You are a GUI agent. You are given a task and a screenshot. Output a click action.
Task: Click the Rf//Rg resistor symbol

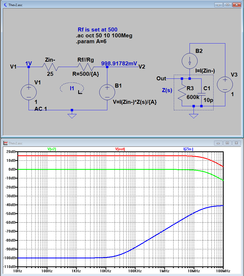click(x=86, y=67)
